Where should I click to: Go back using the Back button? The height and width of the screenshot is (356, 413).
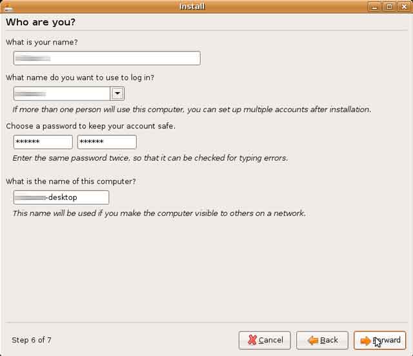(x=323, y=340)
